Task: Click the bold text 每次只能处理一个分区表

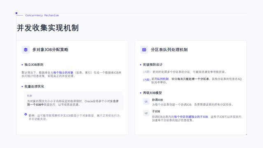Action: tap(193, 79)
